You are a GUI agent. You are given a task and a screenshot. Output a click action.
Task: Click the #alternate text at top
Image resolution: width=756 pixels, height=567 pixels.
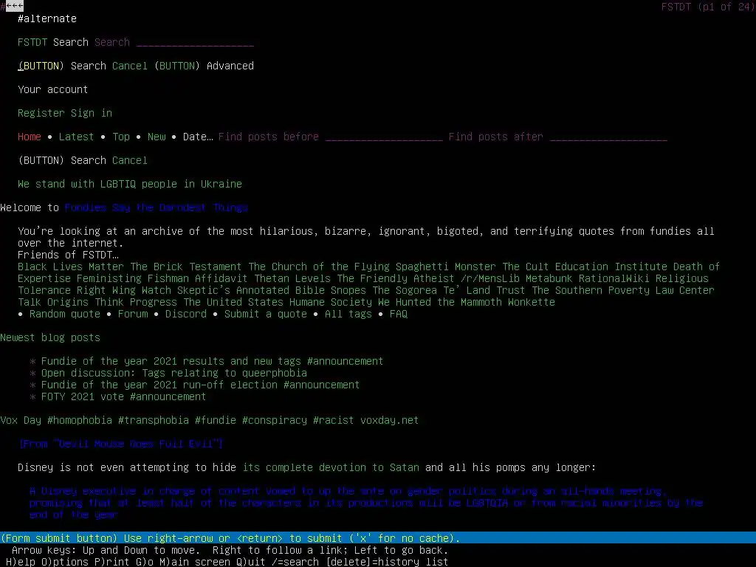47,18
